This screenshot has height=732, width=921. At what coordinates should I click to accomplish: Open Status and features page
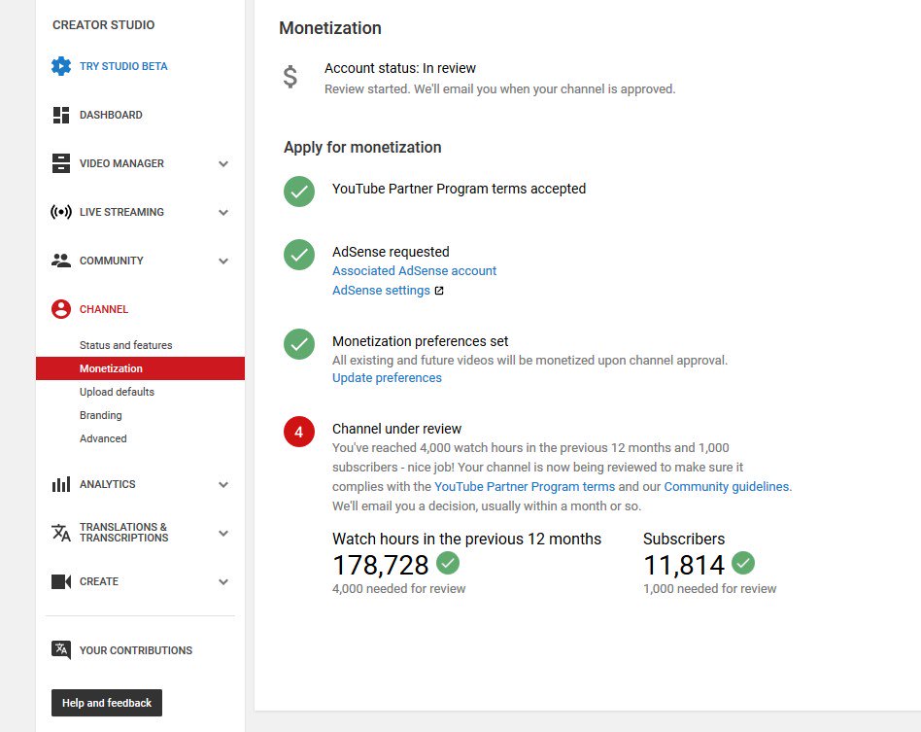[x=125, y=345]
